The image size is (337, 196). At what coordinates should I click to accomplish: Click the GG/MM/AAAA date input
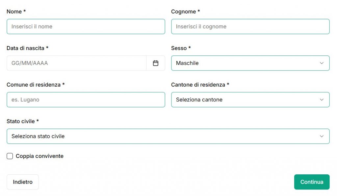pyautogui.click(x=76, y=63)
